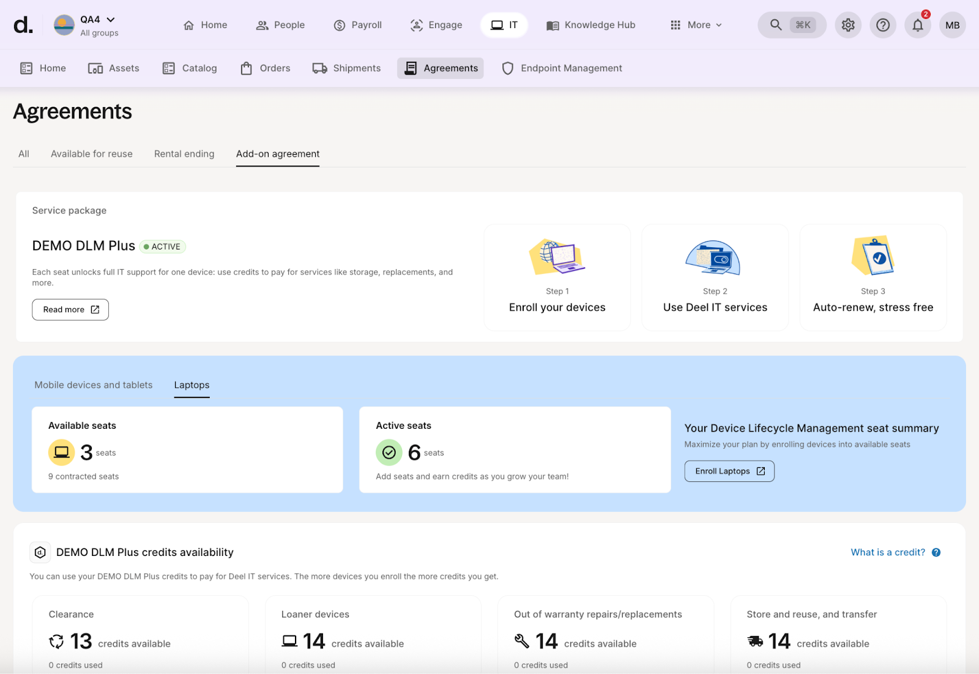Image resolution: width=979 pixels, height=674 pixels.
Task: Click the Read more button
Action: tap(70, 309)
